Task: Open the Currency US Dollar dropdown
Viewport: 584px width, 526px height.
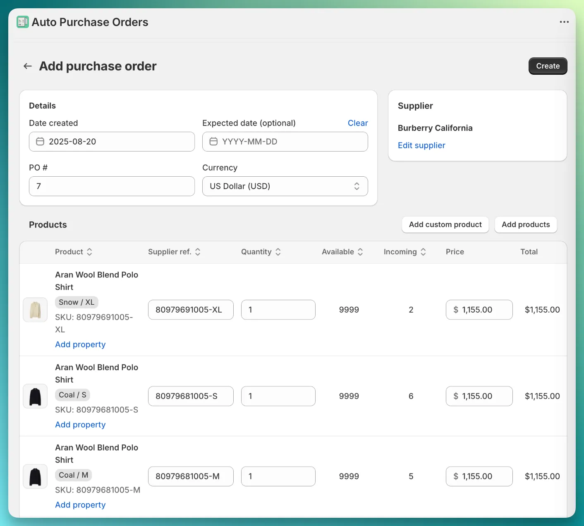Action: click(285, 186)
